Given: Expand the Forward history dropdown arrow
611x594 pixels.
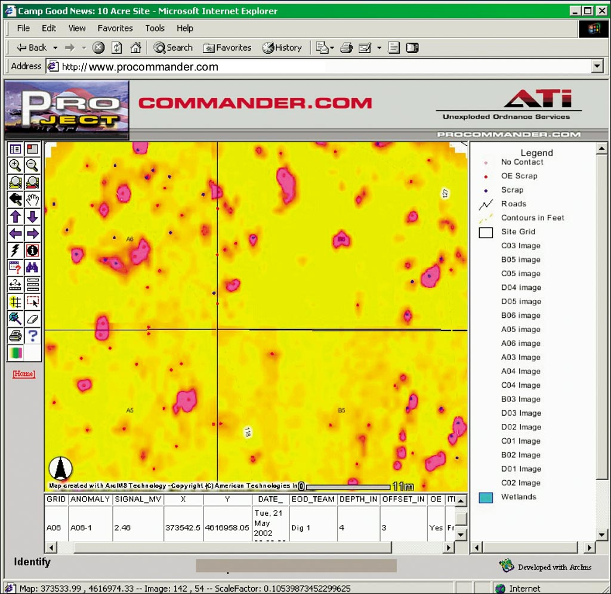Looking at the screenshot, I should pyautogui.click(x=84, y=48).
